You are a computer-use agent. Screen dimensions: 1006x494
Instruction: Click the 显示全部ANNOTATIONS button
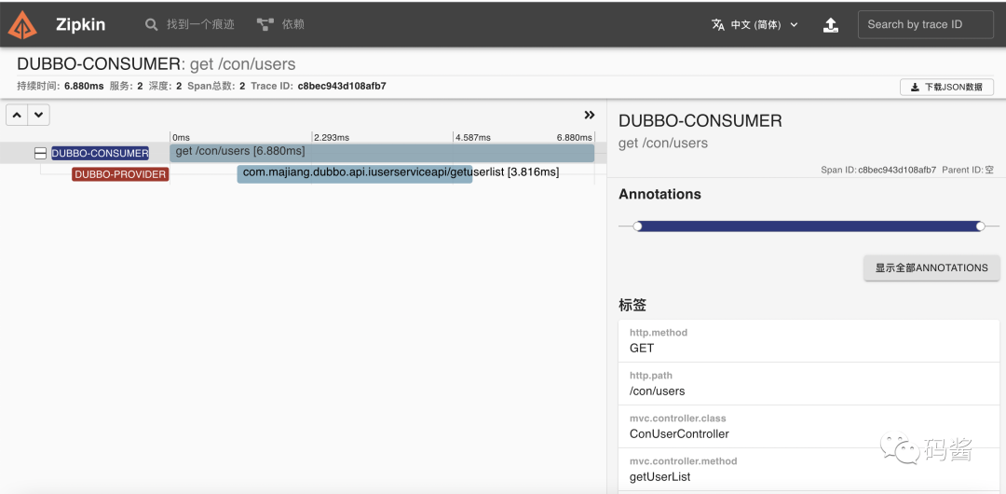click(931, 268)
